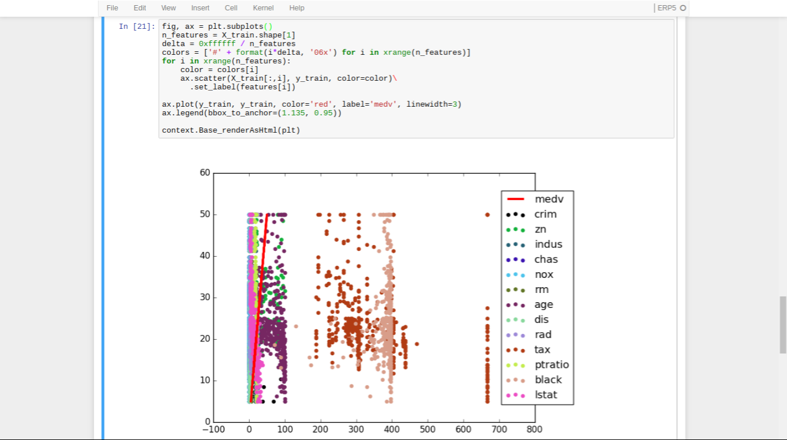Click the lstat pink legend marker
The image size is (787, 440).
click(515, 395)
